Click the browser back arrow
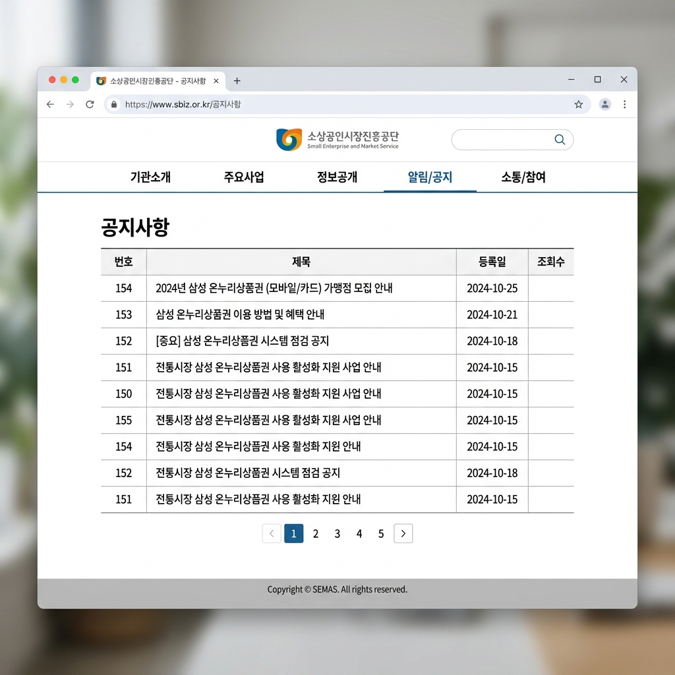 click(x=50, y=104)
